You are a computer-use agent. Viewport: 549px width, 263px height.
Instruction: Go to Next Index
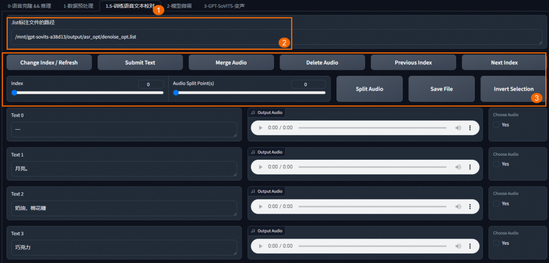coord(504,63)
